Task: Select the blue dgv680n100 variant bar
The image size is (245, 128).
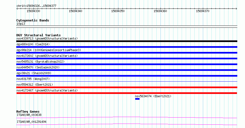Action: [x=127, y=47]
